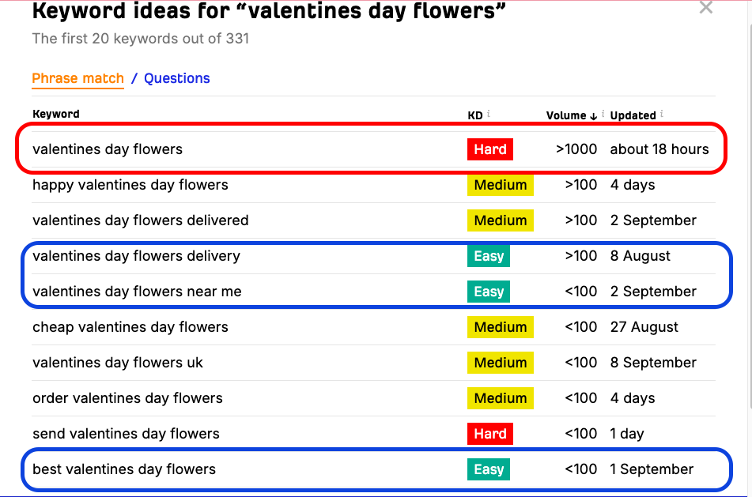Screen dimensions: 752x497
Task: Close the Keyword ideas dialog
Action: (706, 8)
